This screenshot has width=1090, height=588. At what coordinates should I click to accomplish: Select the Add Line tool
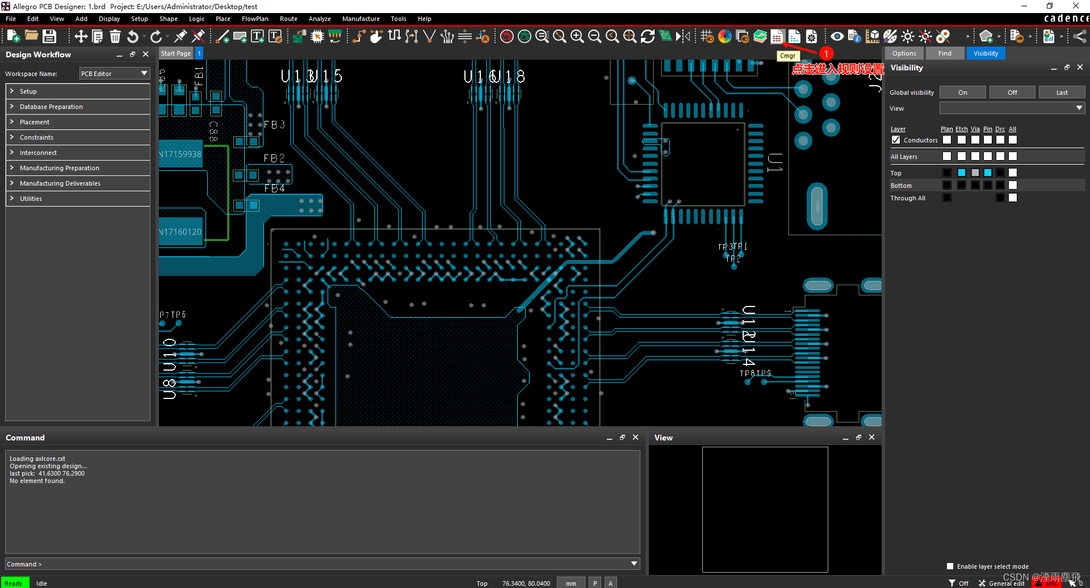pos(223,36)
